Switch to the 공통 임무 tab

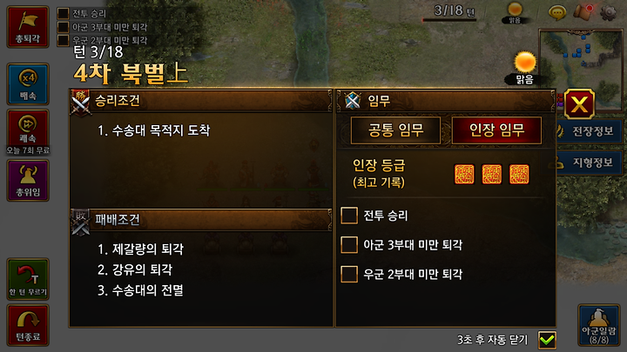coord(395,130)
